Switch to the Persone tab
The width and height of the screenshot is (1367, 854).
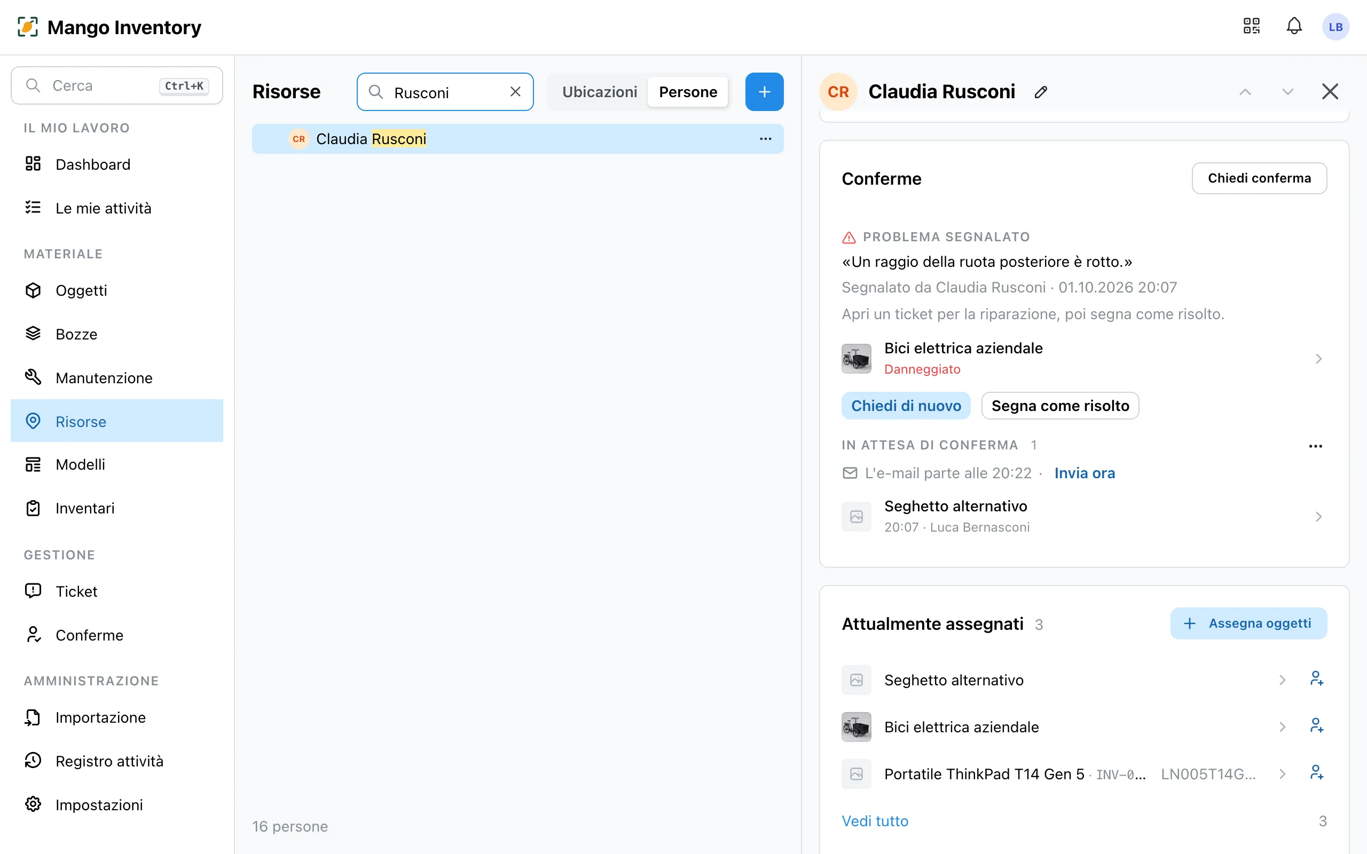tap(688, 91)
